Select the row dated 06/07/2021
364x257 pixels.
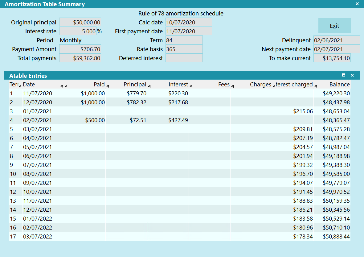click(x=179, y=156)
